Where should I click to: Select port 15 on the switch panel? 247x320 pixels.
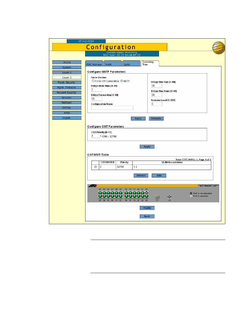point(130,193)
